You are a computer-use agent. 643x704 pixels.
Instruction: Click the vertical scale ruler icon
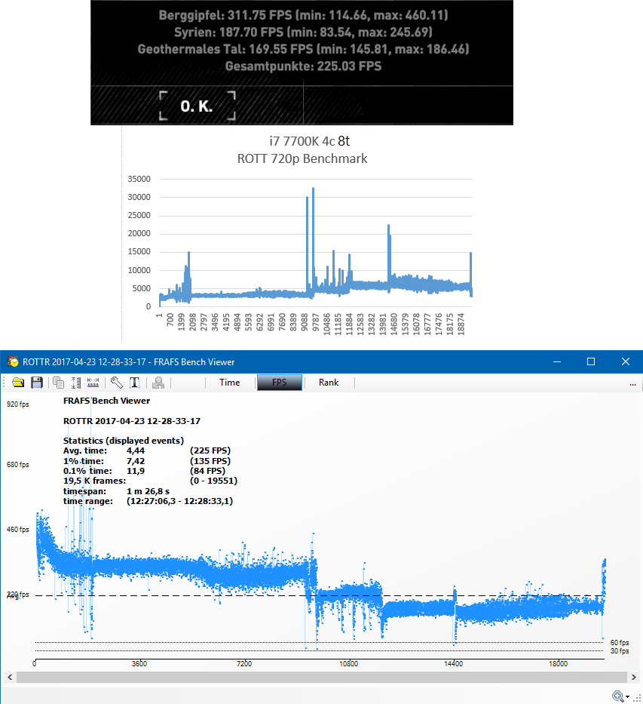[x=76, y=383]
